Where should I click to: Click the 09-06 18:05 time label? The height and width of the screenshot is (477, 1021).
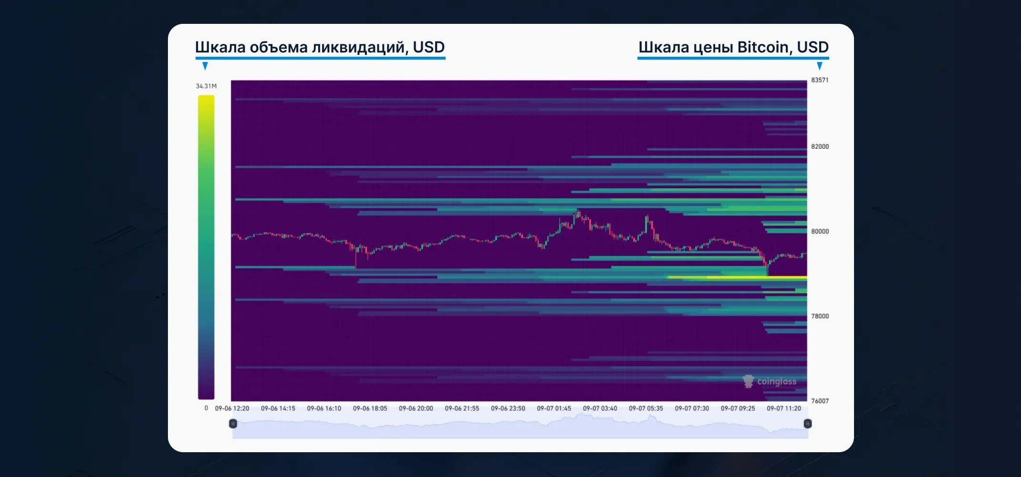coord(370,408)
